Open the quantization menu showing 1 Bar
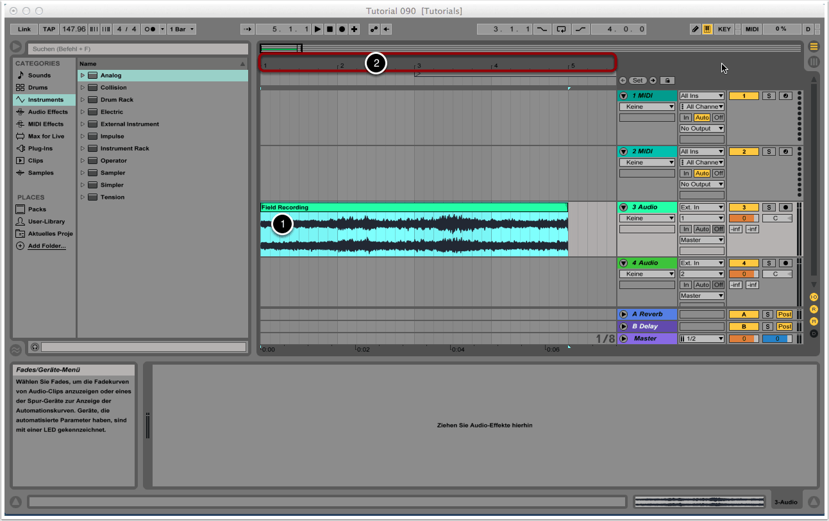Image resolution: width=829 pixels, height=521 pixels. 182,29
